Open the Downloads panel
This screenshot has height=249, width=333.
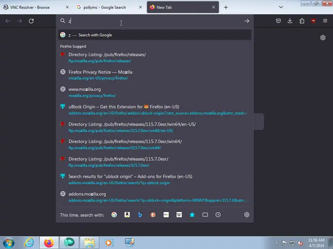click(290, 21)
